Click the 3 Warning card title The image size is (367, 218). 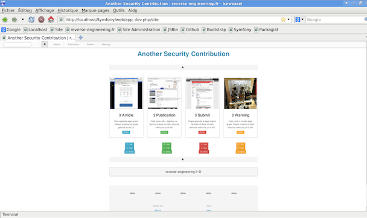click(x=240, y=115)
